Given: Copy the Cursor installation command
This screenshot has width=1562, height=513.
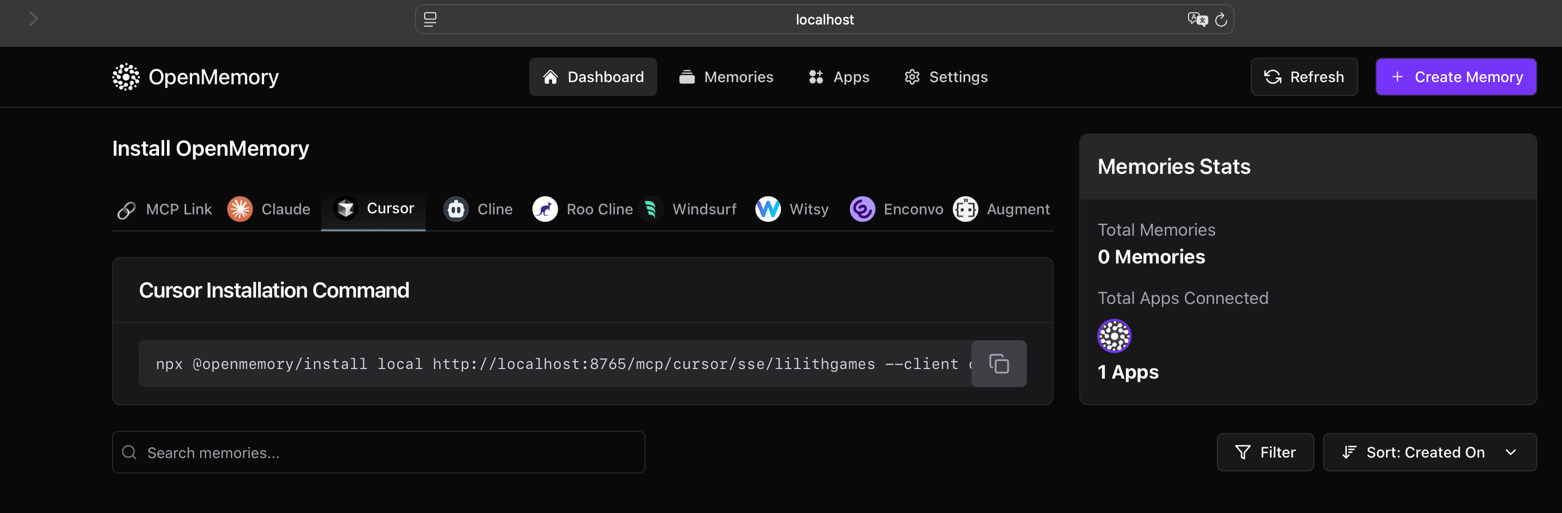Looking at the screenshot, I should coord(999,363).
